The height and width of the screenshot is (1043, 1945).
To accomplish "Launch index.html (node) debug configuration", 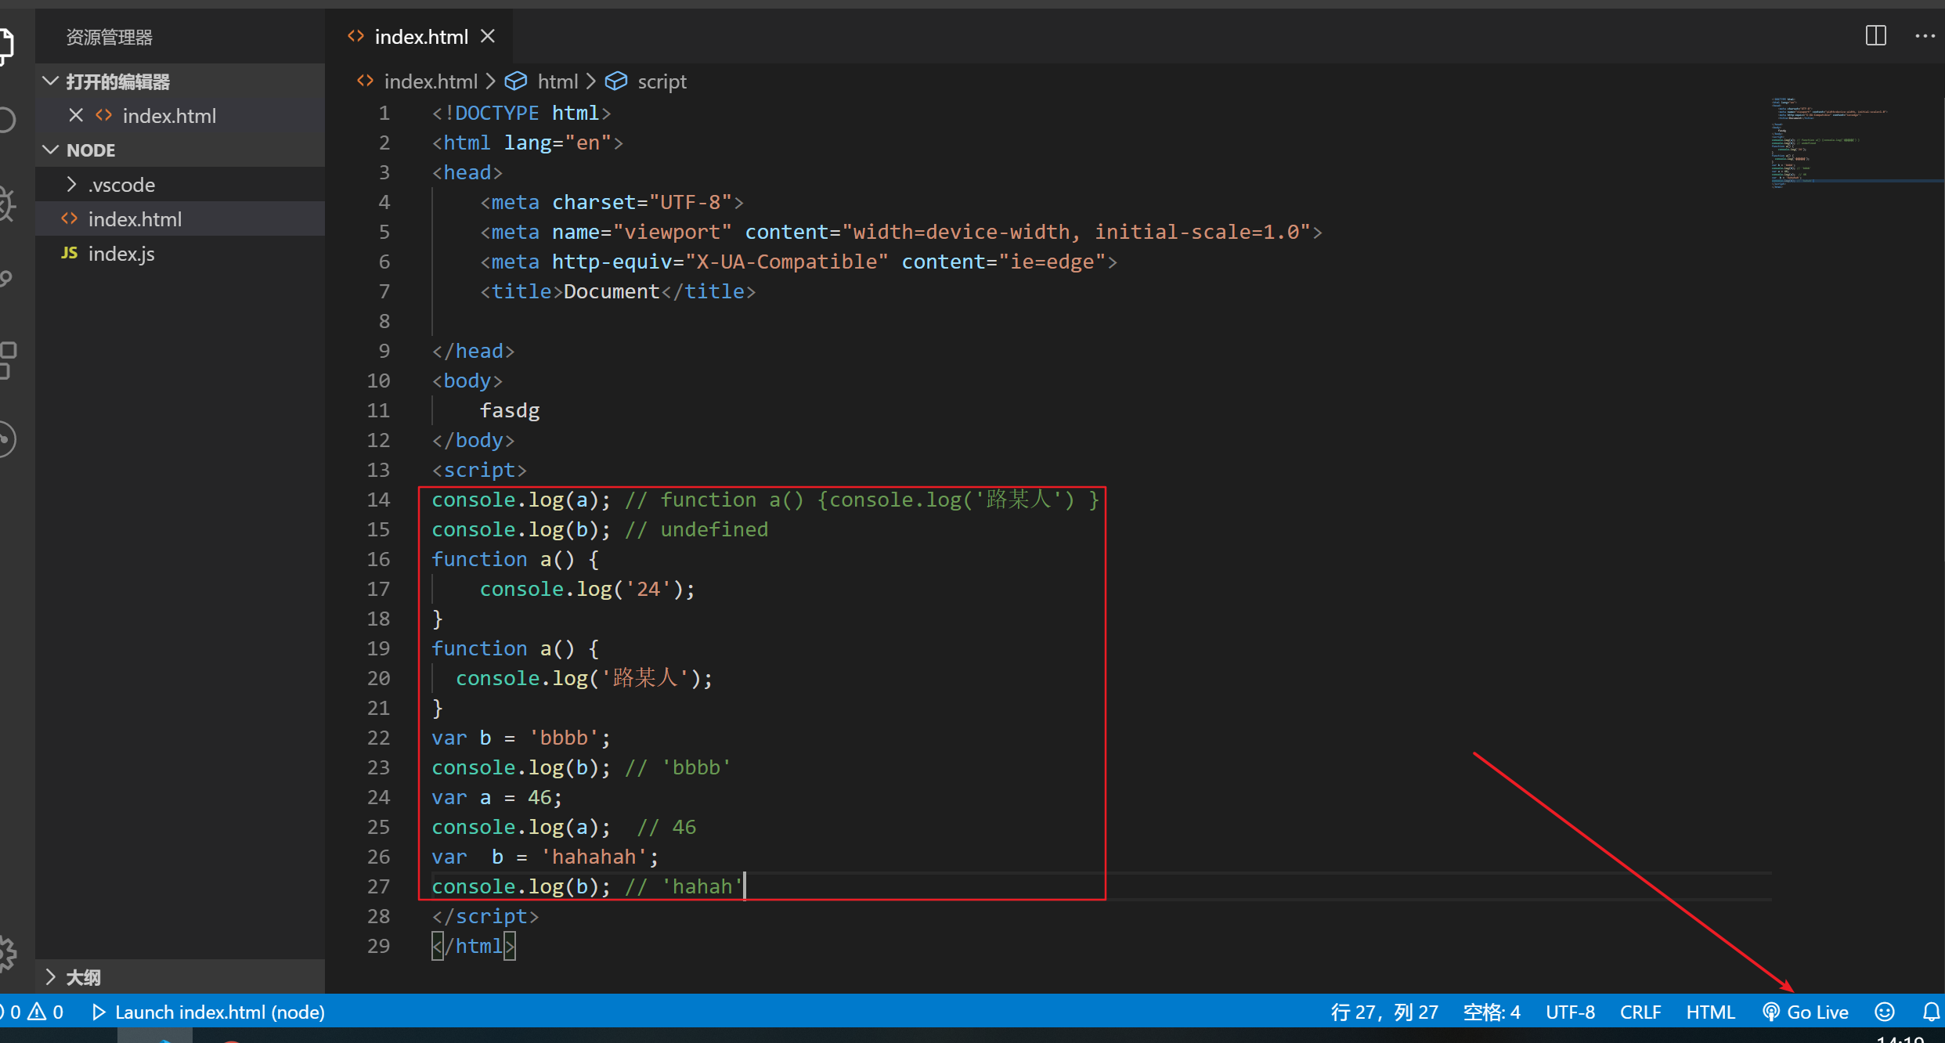I will 208,1012.
